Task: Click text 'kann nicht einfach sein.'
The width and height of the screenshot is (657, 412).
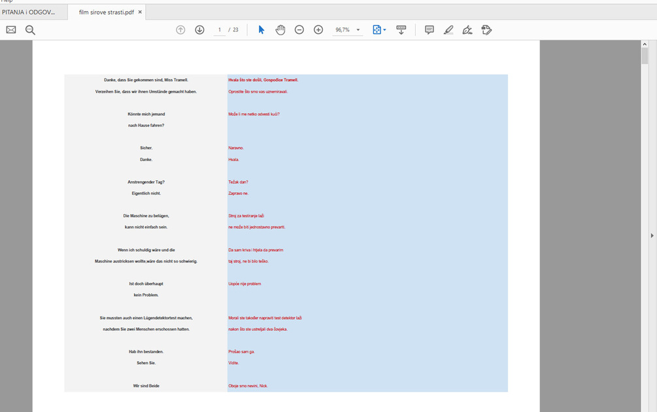Action: click(x=146, y=227)
